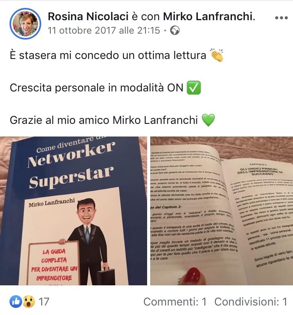This screenshot has width=293, height=315.
Task: Open Rosina Nicolaci profile name link
Action: tap(88, 17)
